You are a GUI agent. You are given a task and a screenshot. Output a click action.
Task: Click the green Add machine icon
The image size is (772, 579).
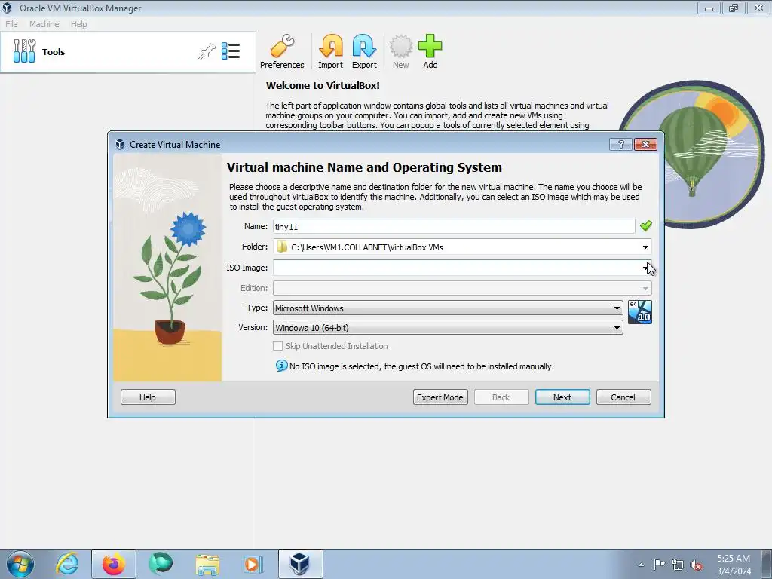[430, 52]
